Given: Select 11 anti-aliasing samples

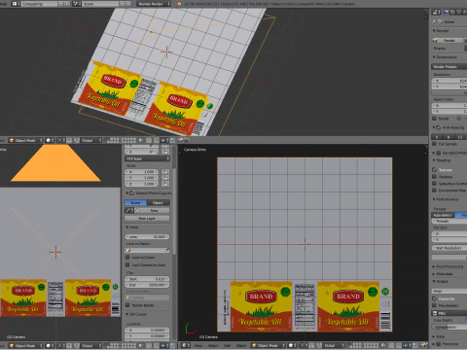Looking at the screenshot, I should 460,137.
